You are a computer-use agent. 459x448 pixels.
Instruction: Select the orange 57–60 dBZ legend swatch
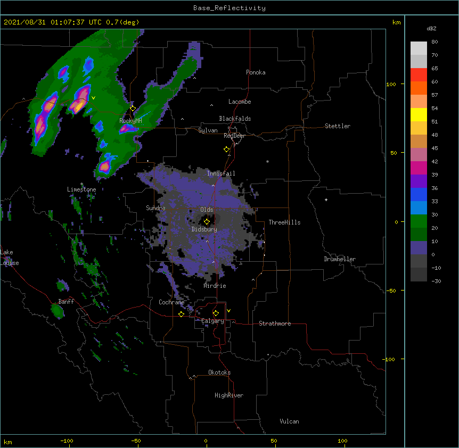[419, 88]
